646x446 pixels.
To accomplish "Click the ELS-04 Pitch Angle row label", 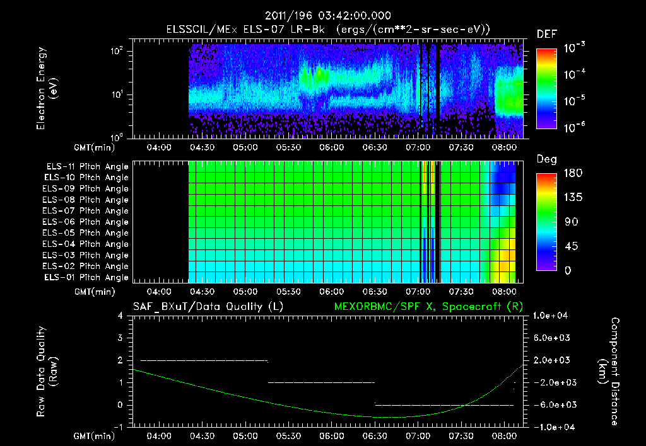I will coord(85,244).
